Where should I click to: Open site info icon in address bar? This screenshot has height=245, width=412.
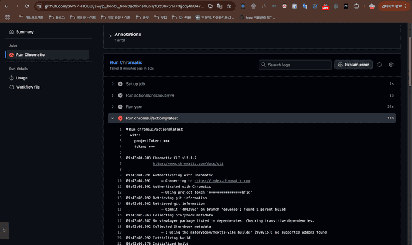tap(39, 6)
